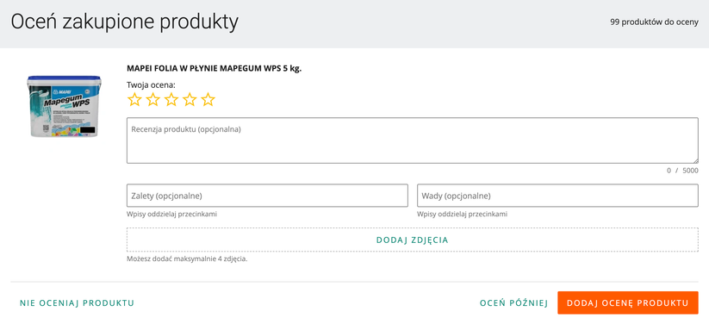Set rating to five stars
Image resolution: width=709 pixels, height=324 pixels.
(x=208, y=100)
